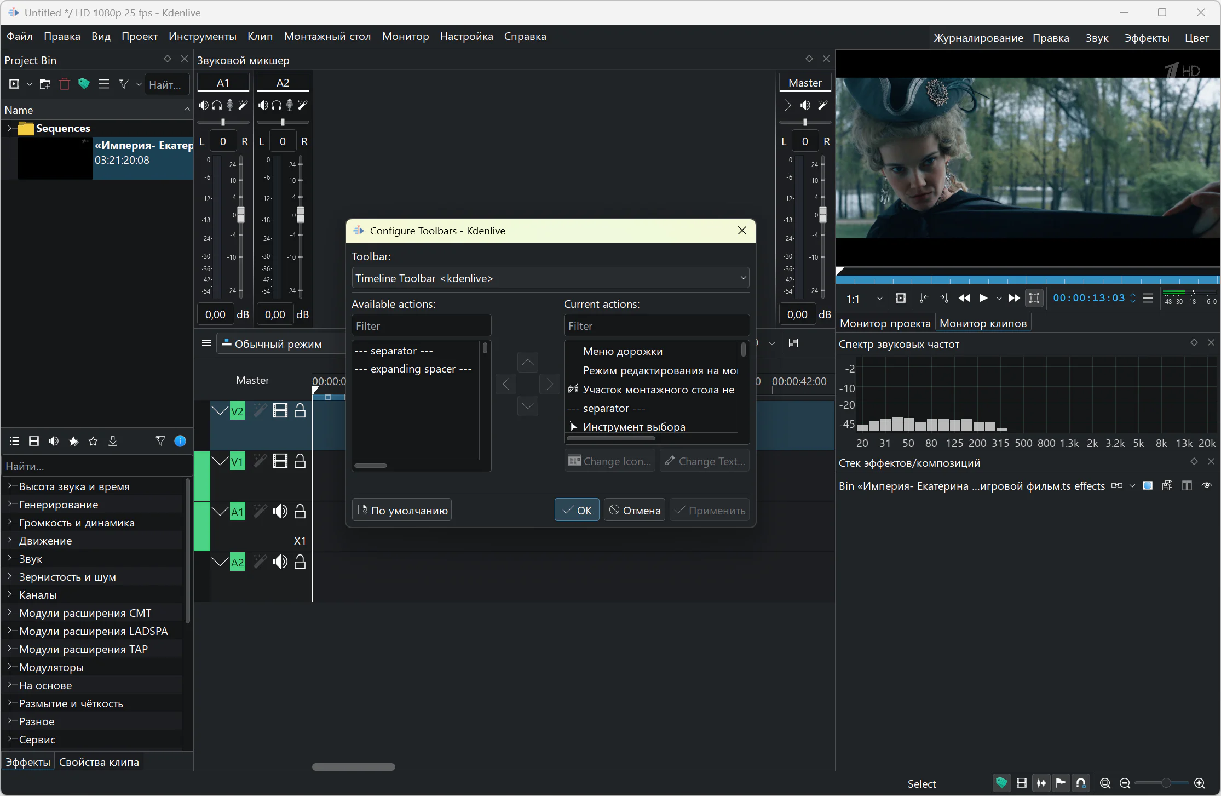Mute audio mixer channel A1
Screen dimensions: 1221x796
click(203, 105)
